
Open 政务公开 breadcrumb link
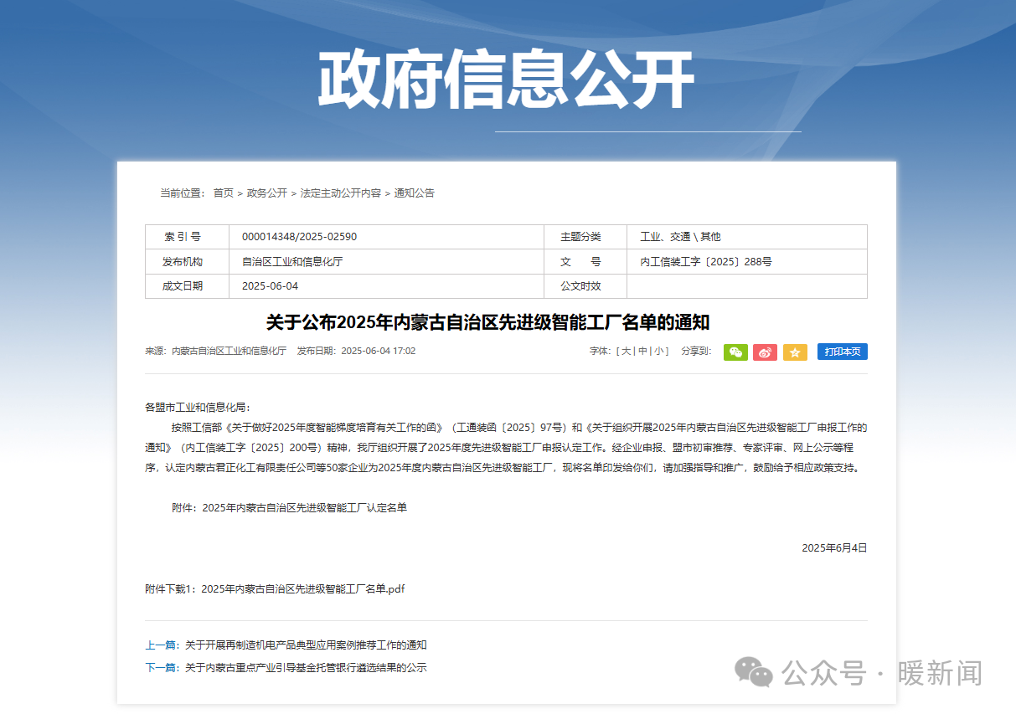coord(267,193)
